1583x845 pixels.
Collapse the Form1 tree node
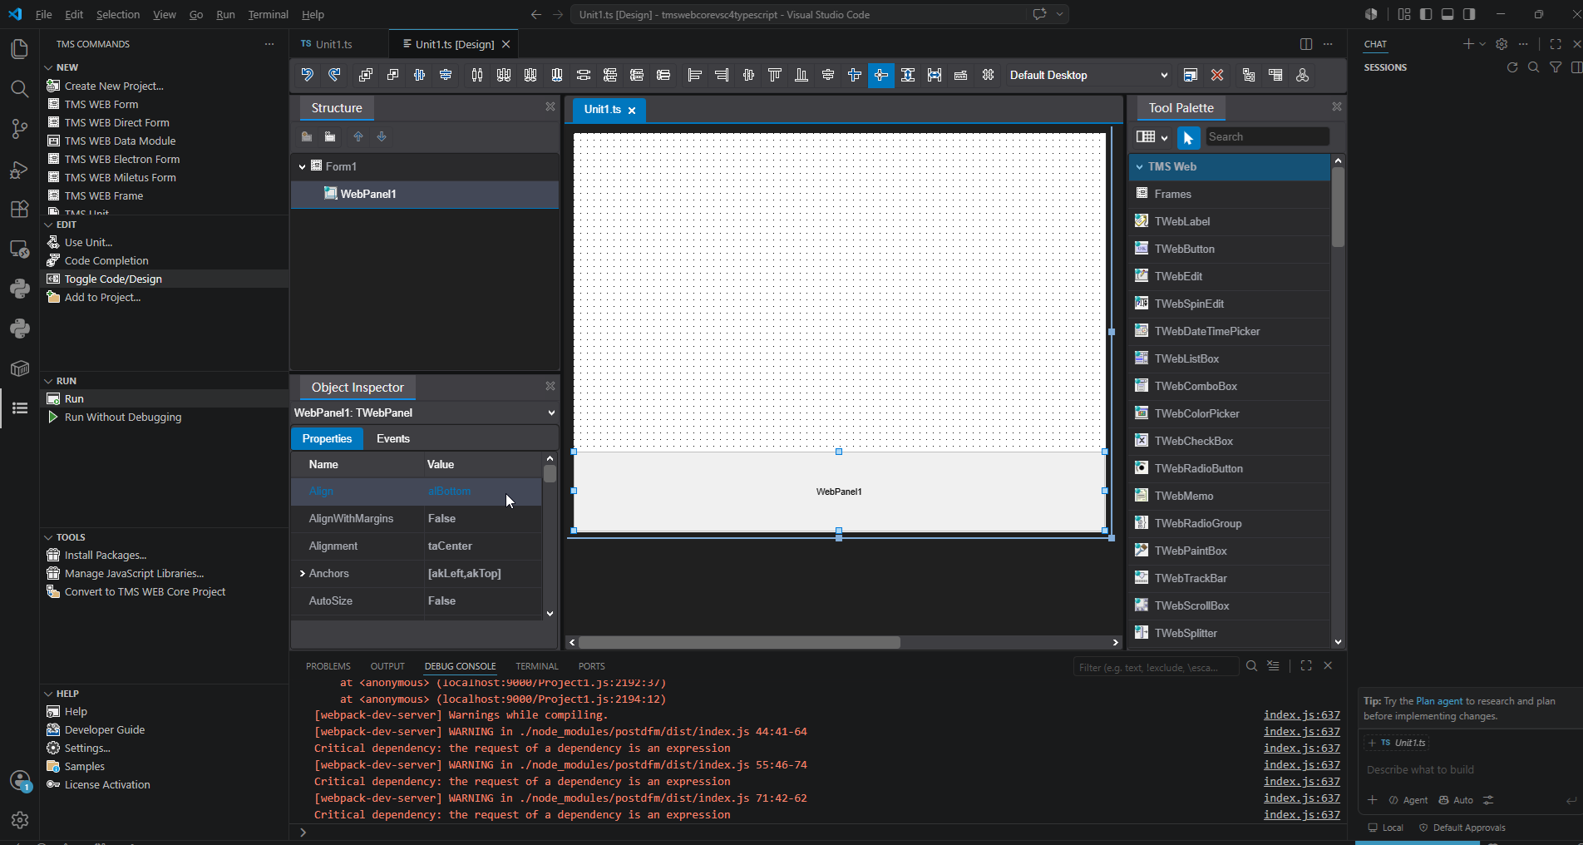coord(302,166)
